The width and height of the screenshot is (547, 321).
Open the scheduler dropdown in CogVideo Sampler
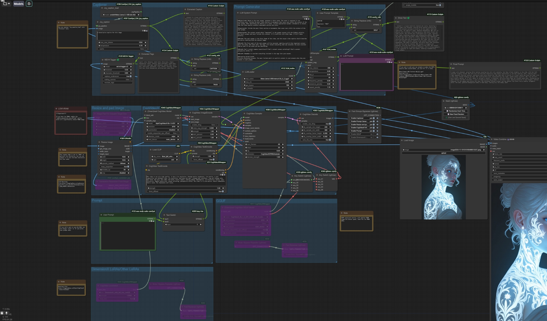click(x=264, y=154)
